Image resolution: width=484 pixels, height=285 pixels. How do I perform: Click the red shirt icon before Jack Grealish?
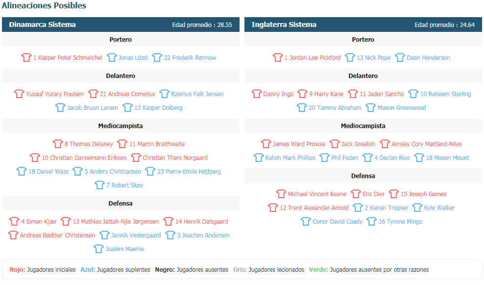335,144
